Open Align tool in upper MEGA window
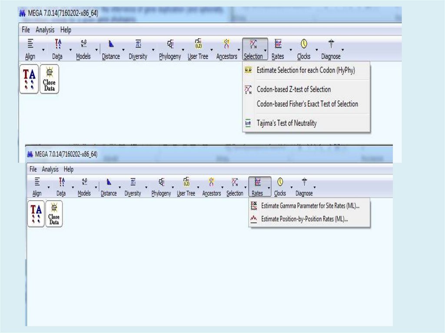445x333 pixels. click(30, 49)
